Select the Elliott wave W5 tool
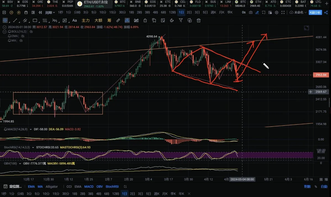The width and height of the screenshot is (331, 197). [55, 20]
